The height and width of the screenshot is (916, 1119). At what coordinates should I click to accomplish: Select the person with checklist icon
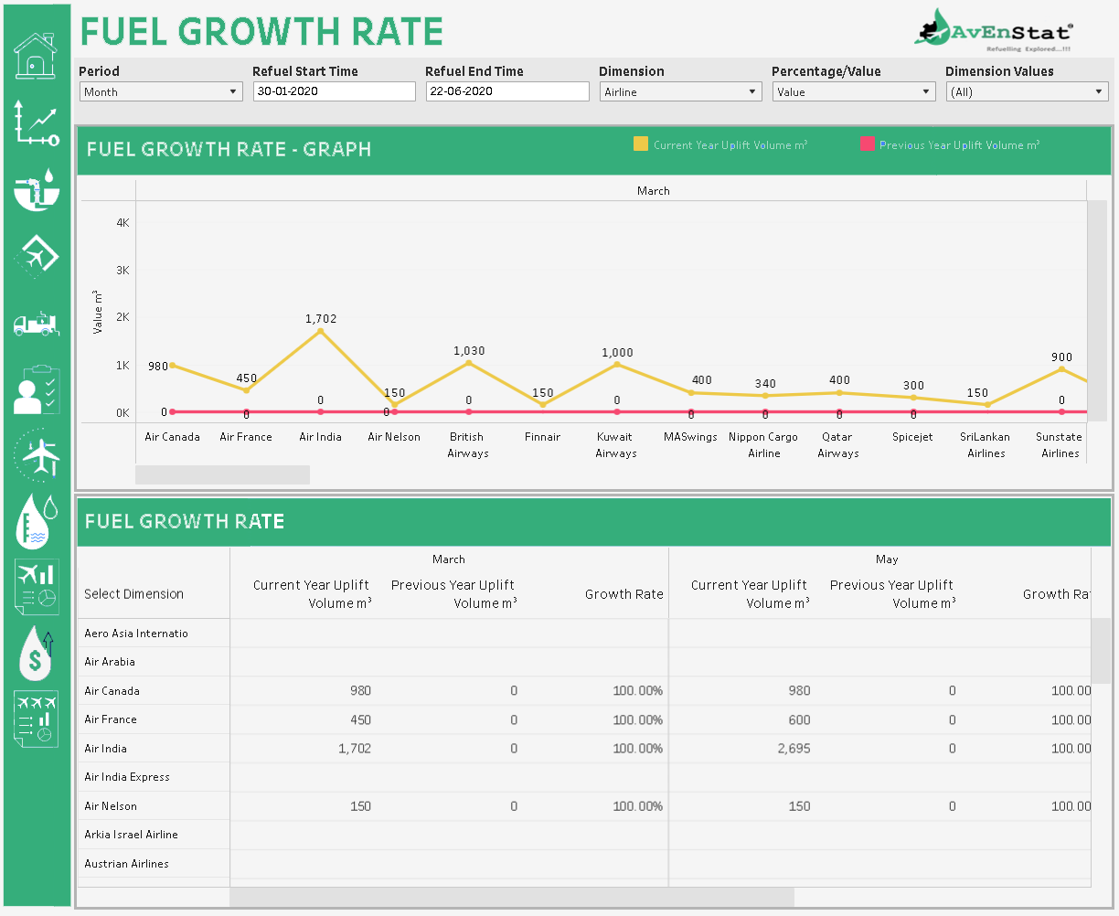36,390
